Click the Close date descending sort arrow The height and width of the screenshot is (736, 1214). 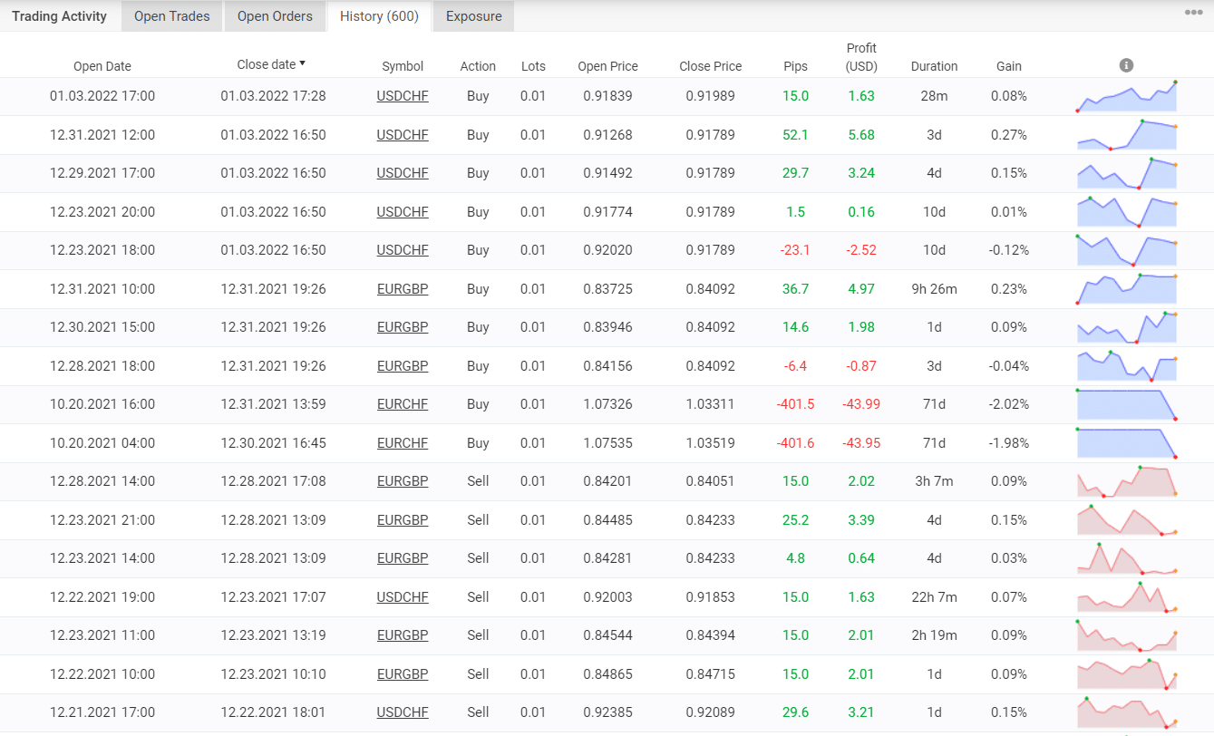point(302,63)
